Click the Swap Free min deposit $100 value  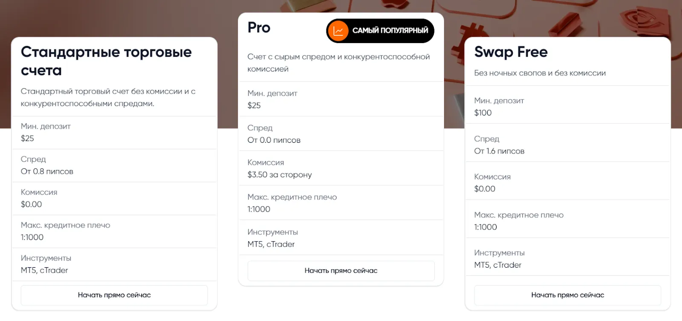pyautogui.click(x=483, y=113)
